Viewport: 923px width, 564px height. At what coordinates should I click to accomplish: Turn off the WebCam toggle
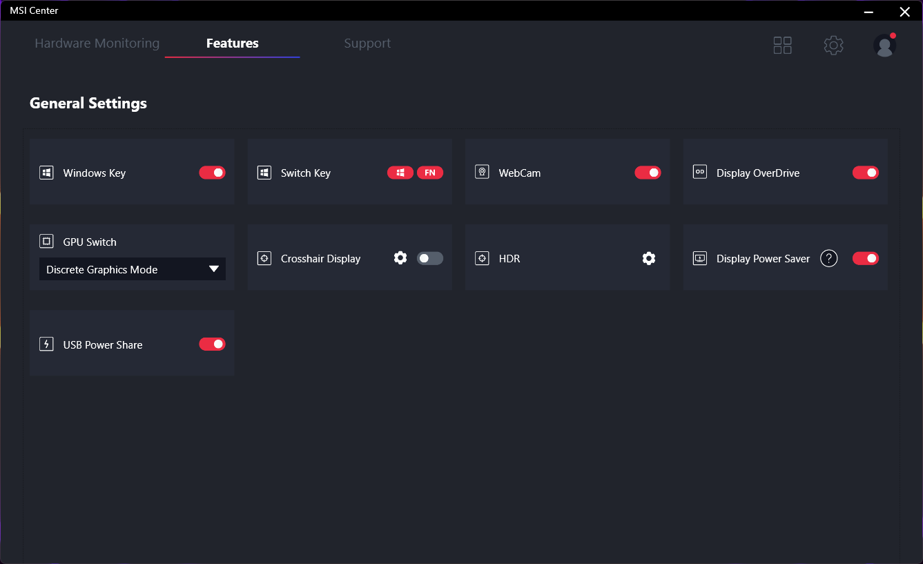pos(648,173)
